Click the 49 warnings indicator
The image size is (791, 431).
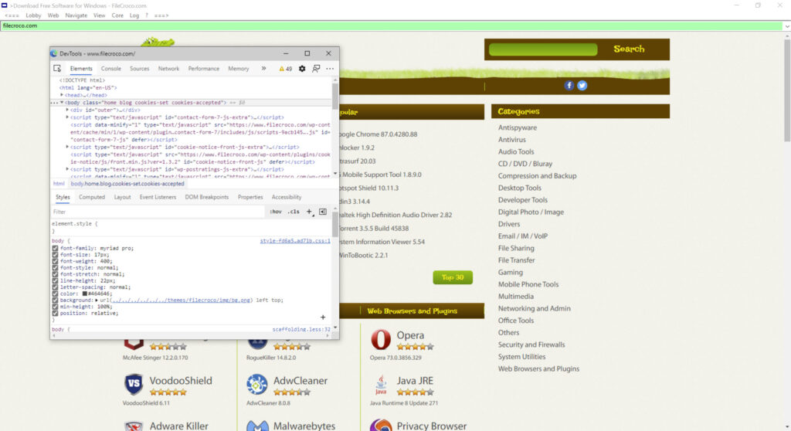click(x=286, y=69)
